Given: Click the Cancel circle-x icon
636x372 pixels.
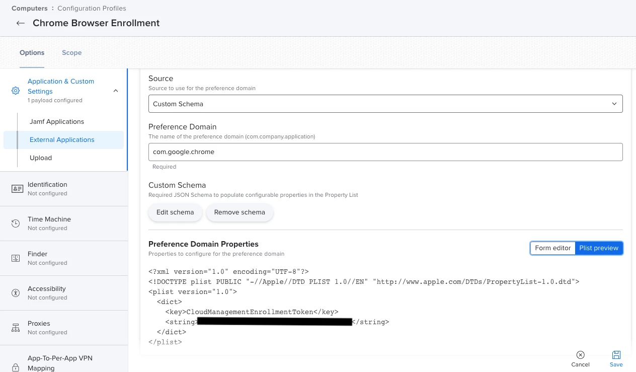Looking at the screenshot, I should [580, 355].
